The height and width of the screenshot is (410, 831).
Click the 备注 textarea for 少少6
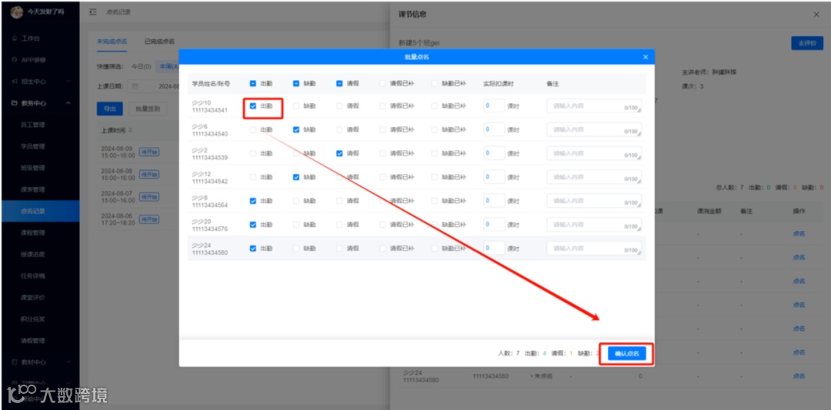[x=594, y=130]
